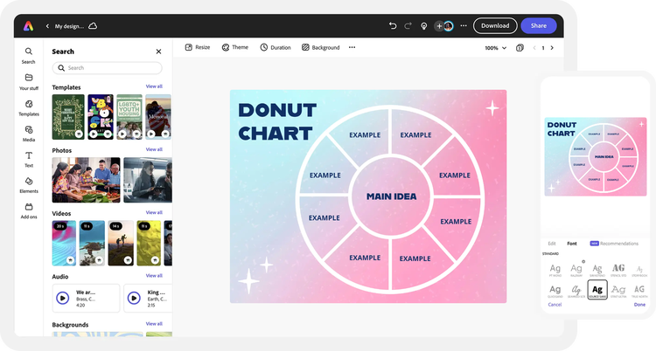The height and width of the screenshot is (351, 656).
Task: Click the cloud sync status icon
Action: pos(93,26)
